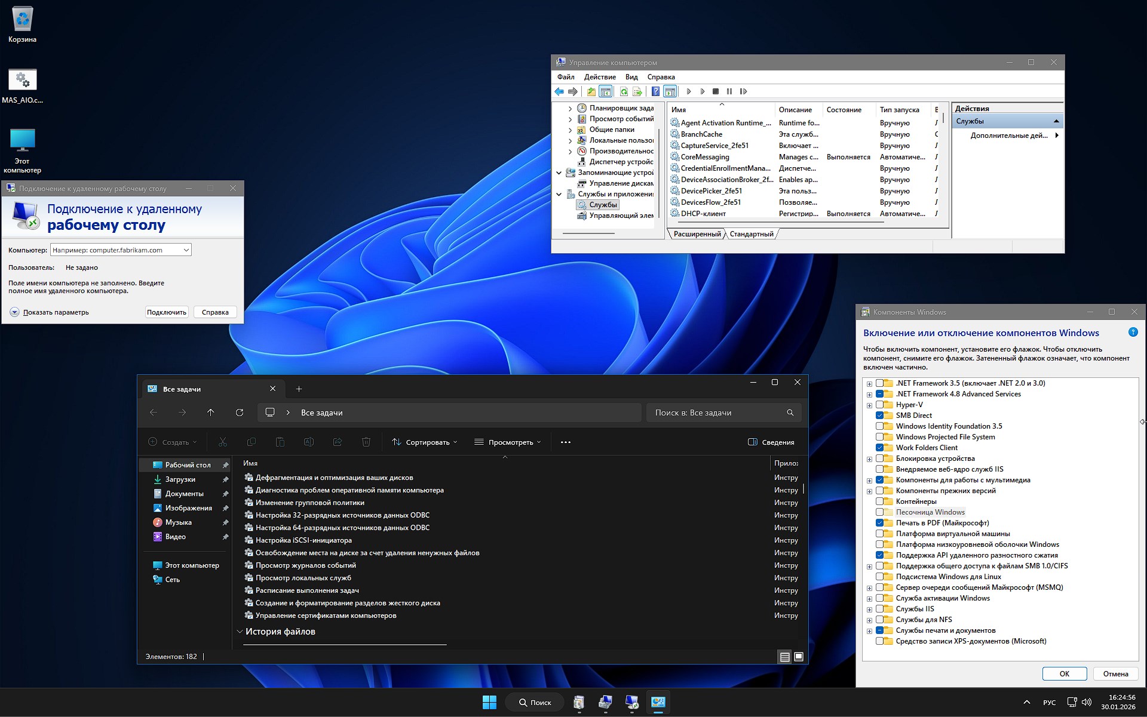Click the Pause Service toolbar icon

729,91
